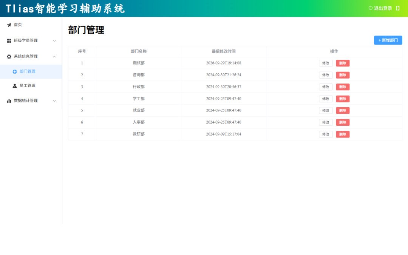The width and height of the screenshot is (408, 255).
Task: Expand the 数据统计管理 menu chevron
Action: [54, 101]
